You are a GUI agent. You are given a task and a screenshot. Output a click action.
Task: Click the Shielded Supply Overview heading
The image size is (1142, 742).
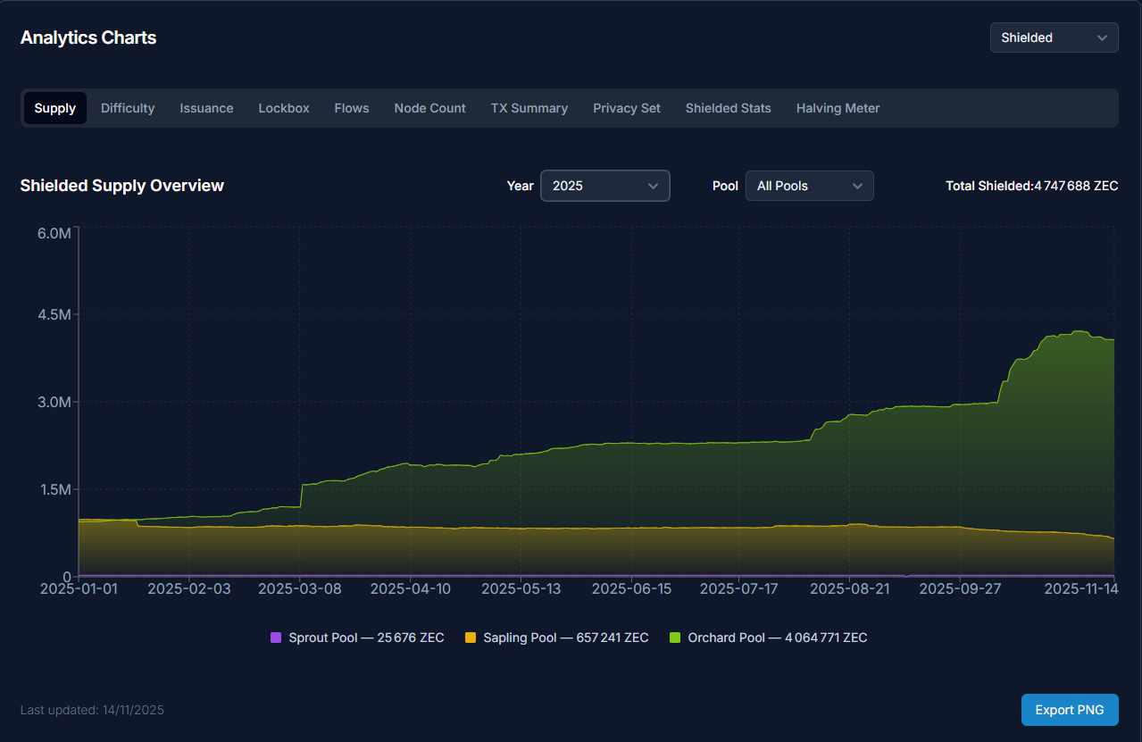(122, 186)
